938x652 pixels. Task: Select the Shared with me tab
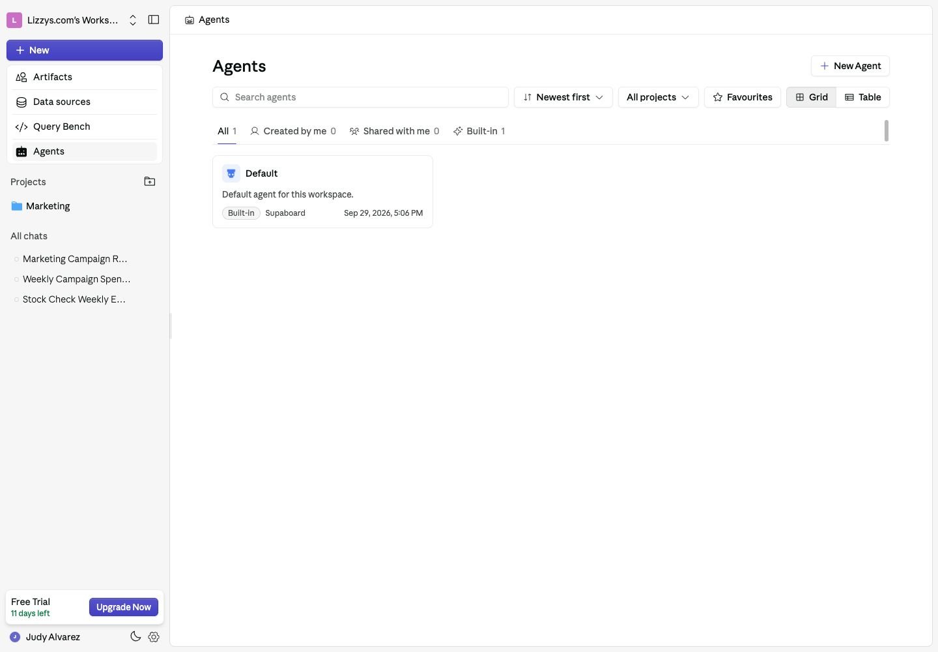point(395,131)
